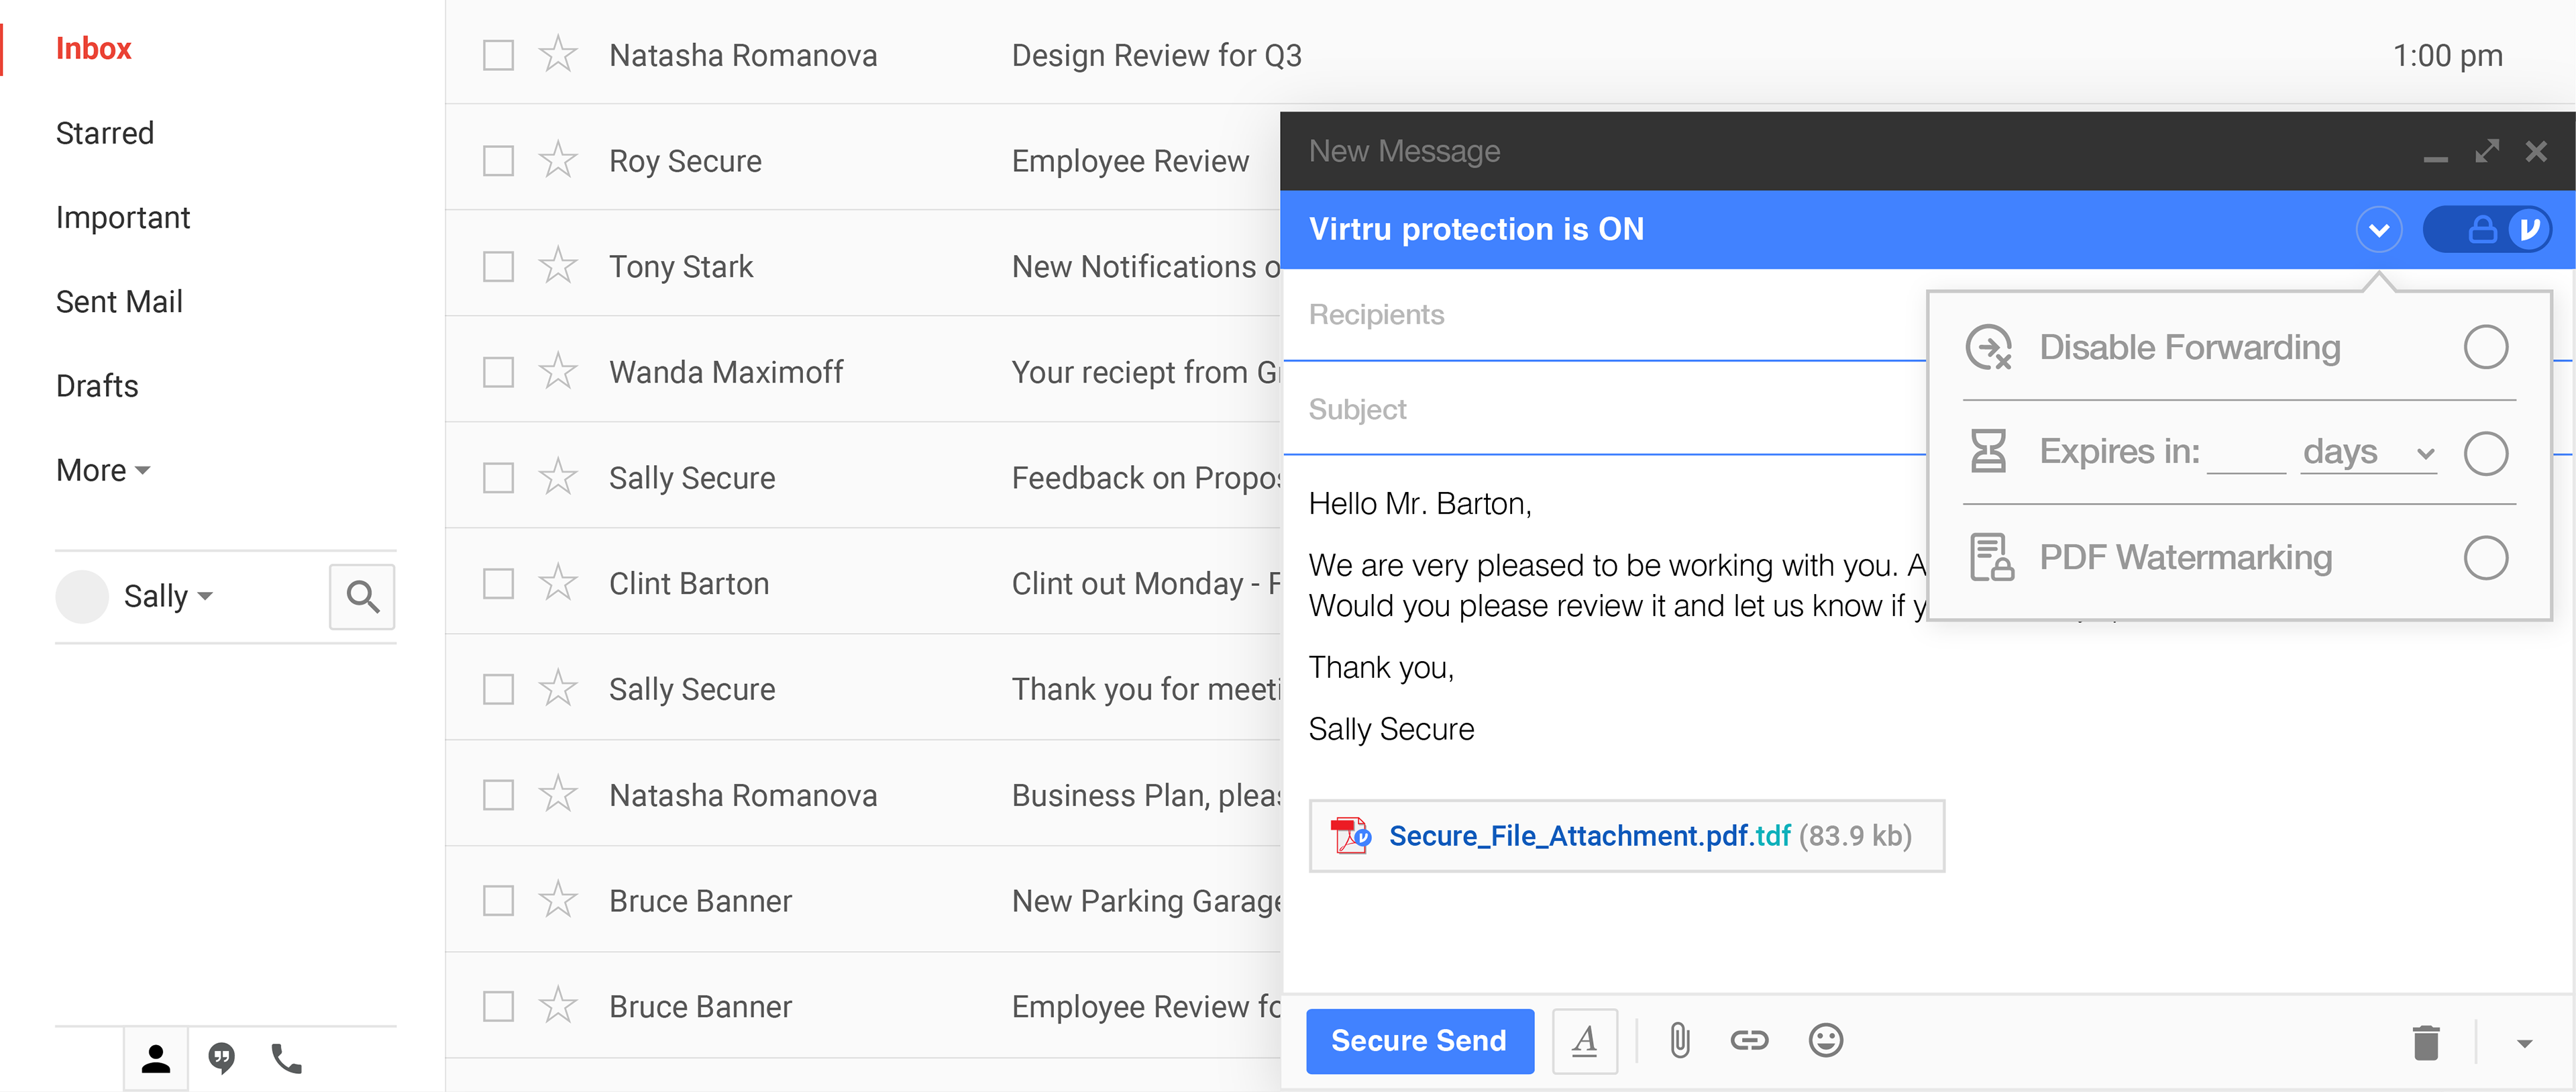Viewport: 2576px width, 1092px height.
Task: Insert an emoji in the message
Action: (x=1826, y=1041)
